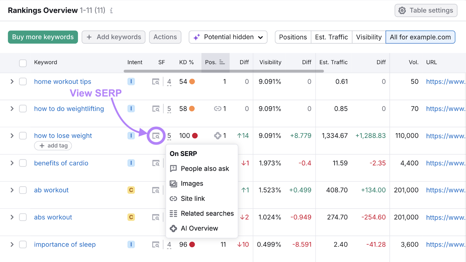
Task: Click site link icon in weightlifting position cell
Action: [x=218, y=109]
